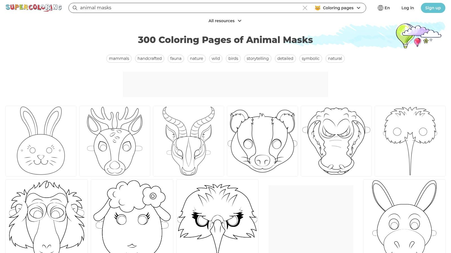Click the globe language icon

[381, 8]
